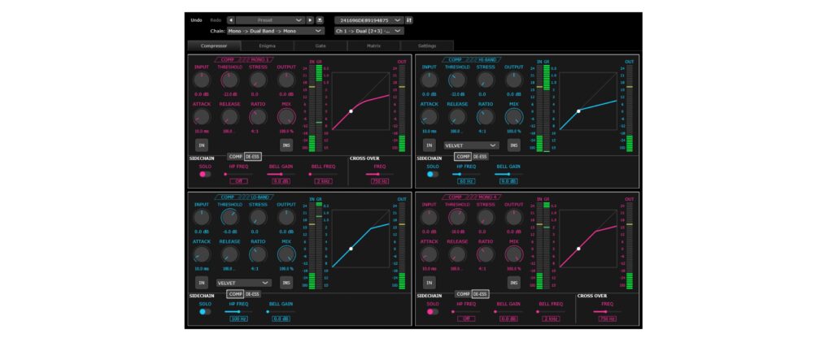Toggle the Lo-Band sidechain Solo switch

(x=205, y=311)
